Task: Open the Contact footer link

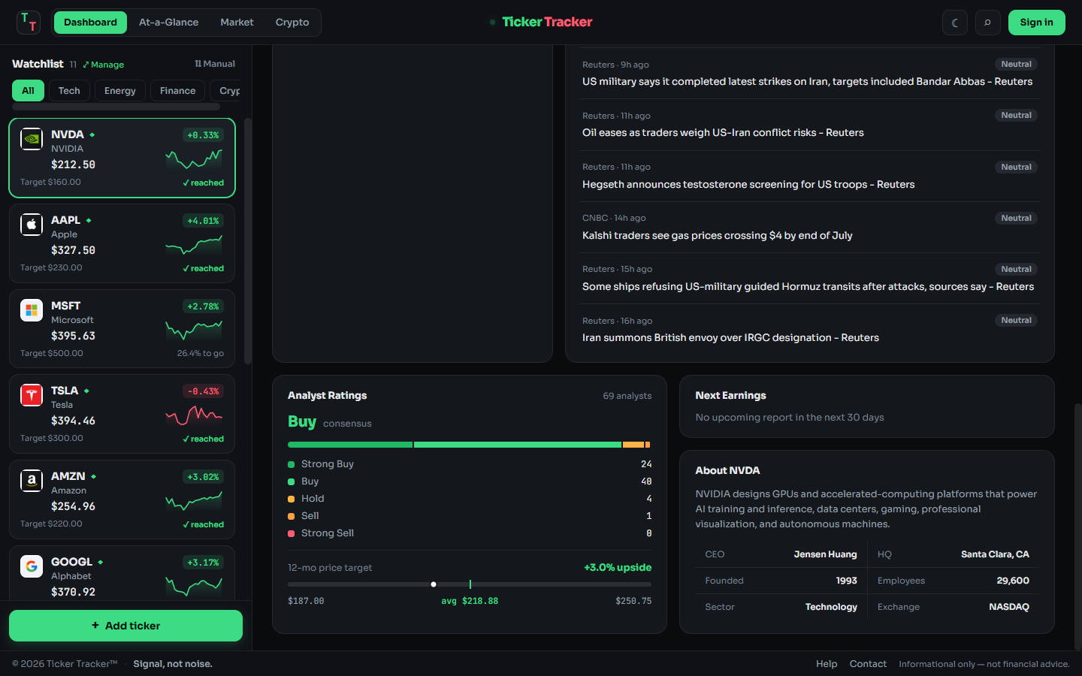Action: [868, 664]
